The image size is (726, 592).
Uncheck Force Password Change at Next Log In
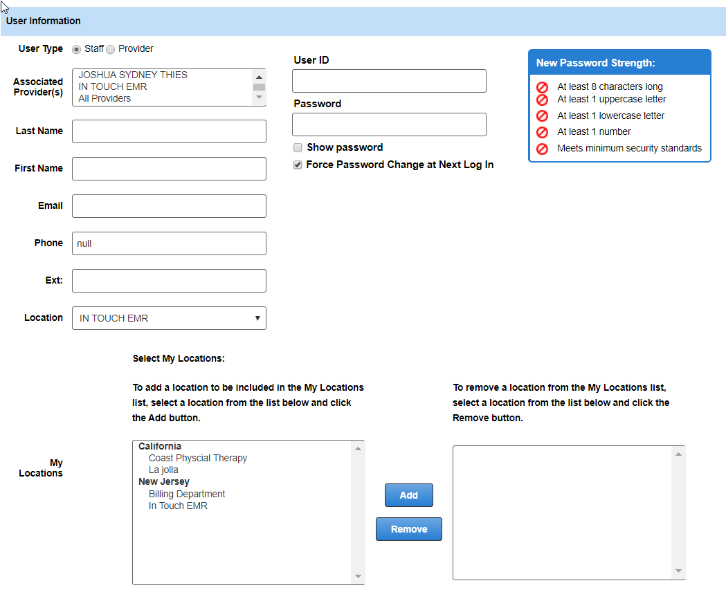(298, 165)
